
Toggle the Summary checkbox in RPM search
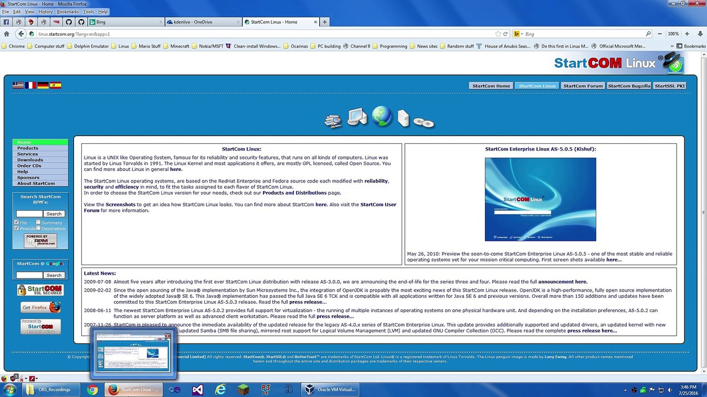(x=38, y=222)
